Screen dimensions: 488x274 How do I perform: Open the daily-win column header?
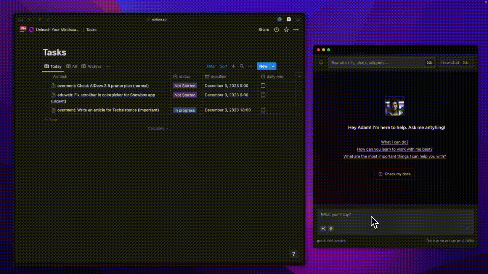pyautogui.click(x=272, y=76)
